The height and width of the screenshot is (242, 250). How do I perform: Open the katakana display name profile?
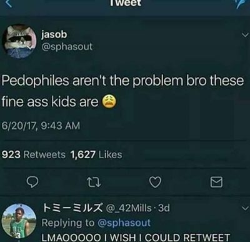[72, 208]
